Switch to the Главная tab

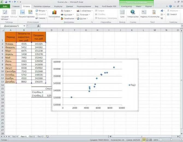(16, 7)
